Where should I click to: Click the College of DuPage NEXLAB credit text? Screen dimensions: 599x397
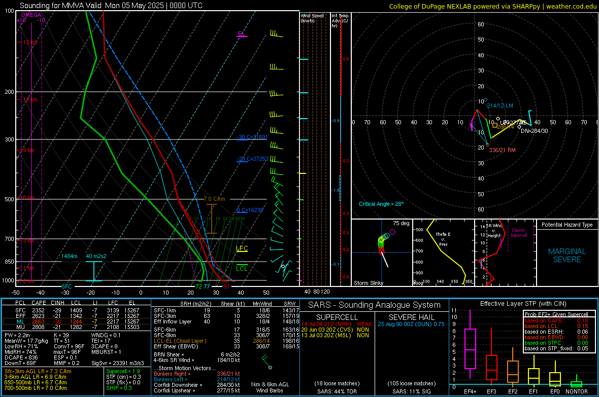492,6
